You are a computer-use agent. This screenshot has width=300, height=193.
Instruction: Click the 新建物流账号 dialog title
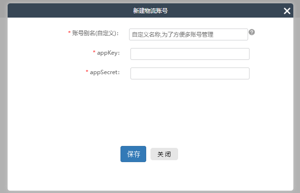coord(150,11)
